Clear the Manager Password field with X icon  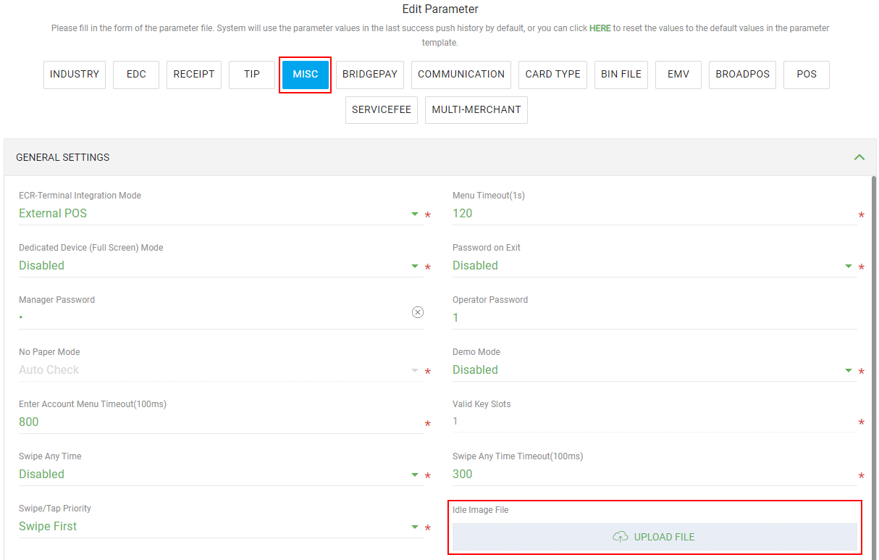tap(418, 312)
